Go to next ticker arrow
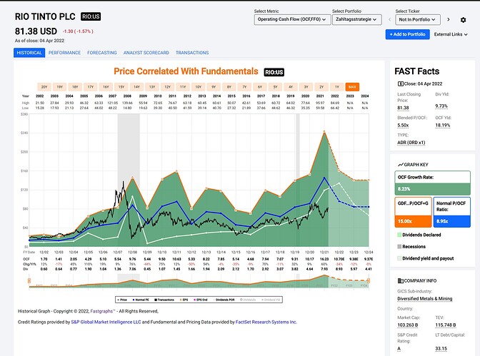Image resolution: width=480 pixels, height=356 pixels. (x=449, y=19)
